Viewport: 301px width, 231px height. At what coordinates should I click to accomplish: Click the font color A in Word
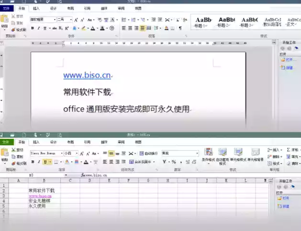click(93, 28)
